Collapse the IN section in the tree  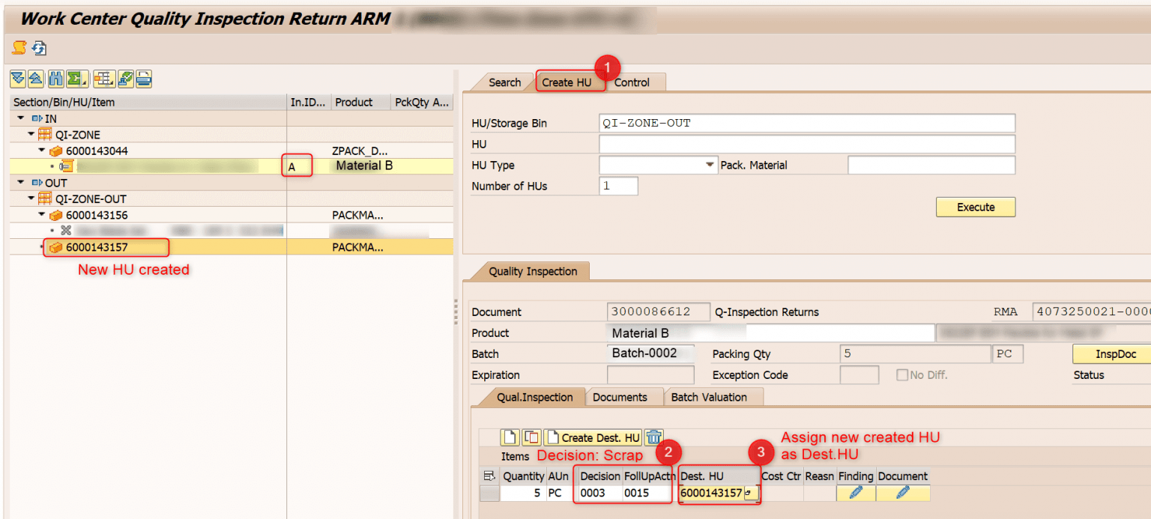[21, 118]
